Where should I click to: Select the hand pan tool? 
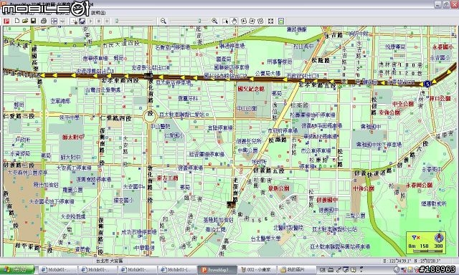coord(235,21)
